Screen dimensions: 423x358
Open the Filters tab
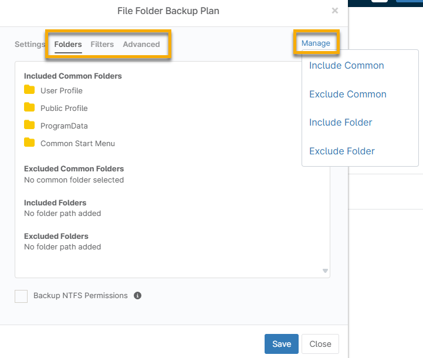pos(102,44)
